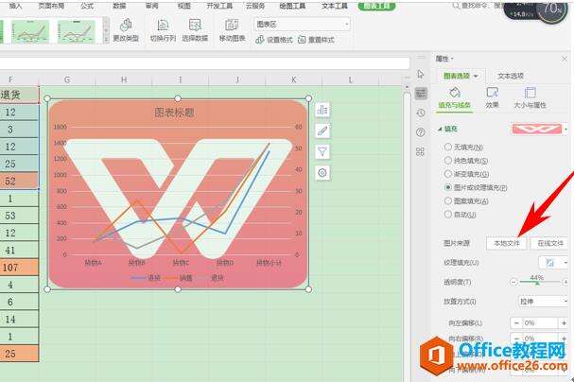Open the 数据 (Data) tab
The height and width of the screenshot is (382, 574).
[x=119, y=6]
